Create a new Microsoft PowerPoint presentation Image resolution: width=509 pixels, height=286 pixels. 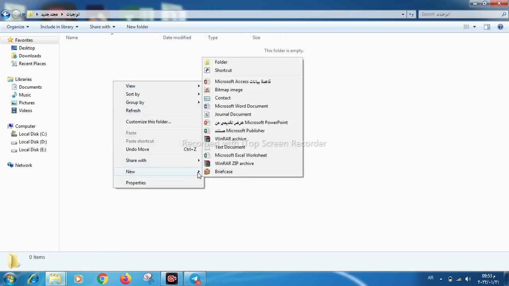point(253,122)
